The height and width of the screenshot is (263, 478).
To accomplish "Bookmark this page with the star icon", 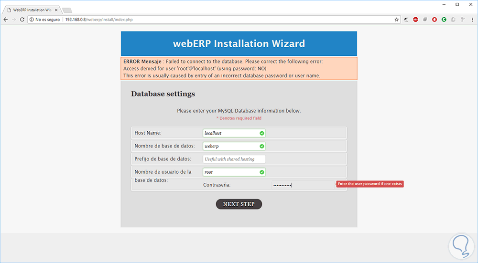I will pos(396,20).
